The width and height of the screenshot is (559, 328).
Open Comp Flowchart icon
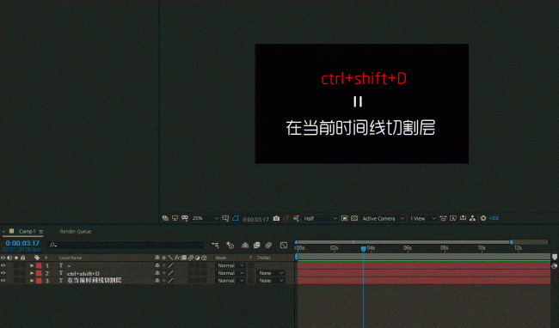click(472, 218)
